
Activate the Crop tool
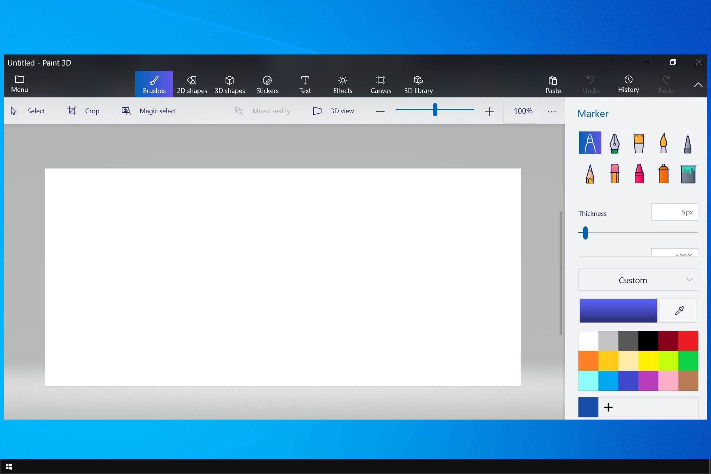click(x=83, y=111)
